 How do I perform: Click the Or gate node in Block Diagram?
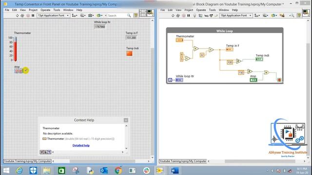coord(267,72)
